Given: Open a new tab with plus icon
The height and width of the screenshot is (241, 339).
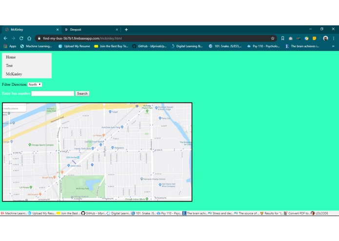Looking at the screenshot, I should 126,30.
